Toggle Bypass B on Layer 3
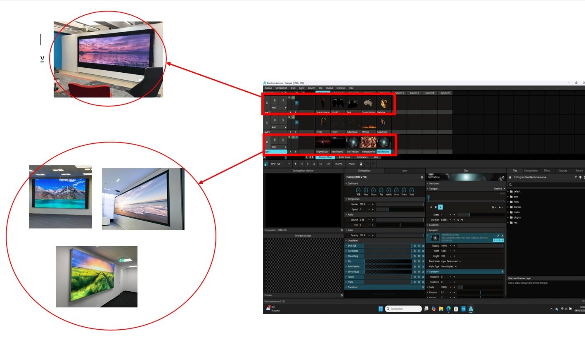Screen dimensions: 585x340 click(275, 100)
